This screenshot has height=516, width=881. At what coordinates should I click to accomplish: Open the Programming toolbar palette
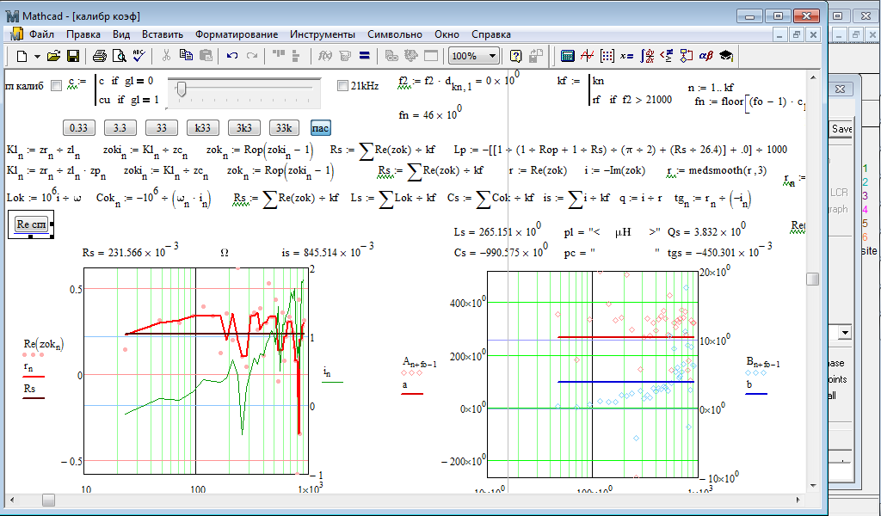(x=686, y=56)
